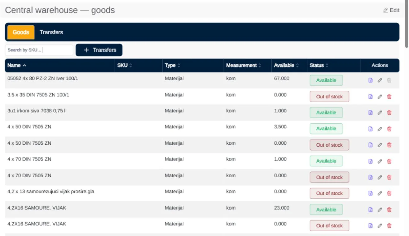Image resolution: width=409 pixels, height=236 pixels.
Task: Edit the available 4,2X16 SAMOURE. VIJAK row
Action: [380, 210]
